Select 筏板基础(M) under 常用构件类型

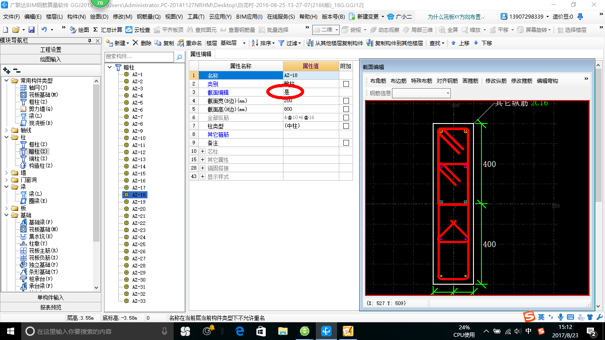[x=43, y=95]
